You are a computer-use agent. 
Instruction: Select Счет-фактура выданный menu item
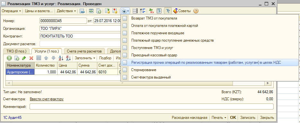(x=210, y=77)
